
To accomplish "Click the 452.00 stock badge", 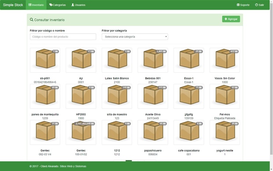I will pyautogui.click(x=234, y=52).
